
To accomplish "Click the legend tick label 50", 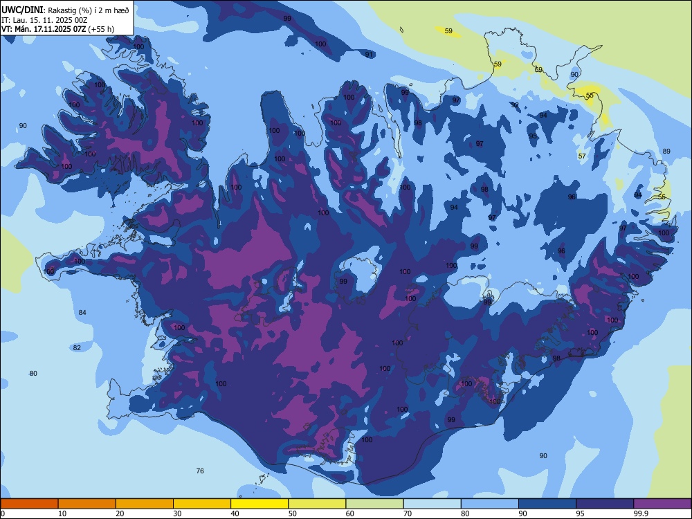I will pos(293,513).
